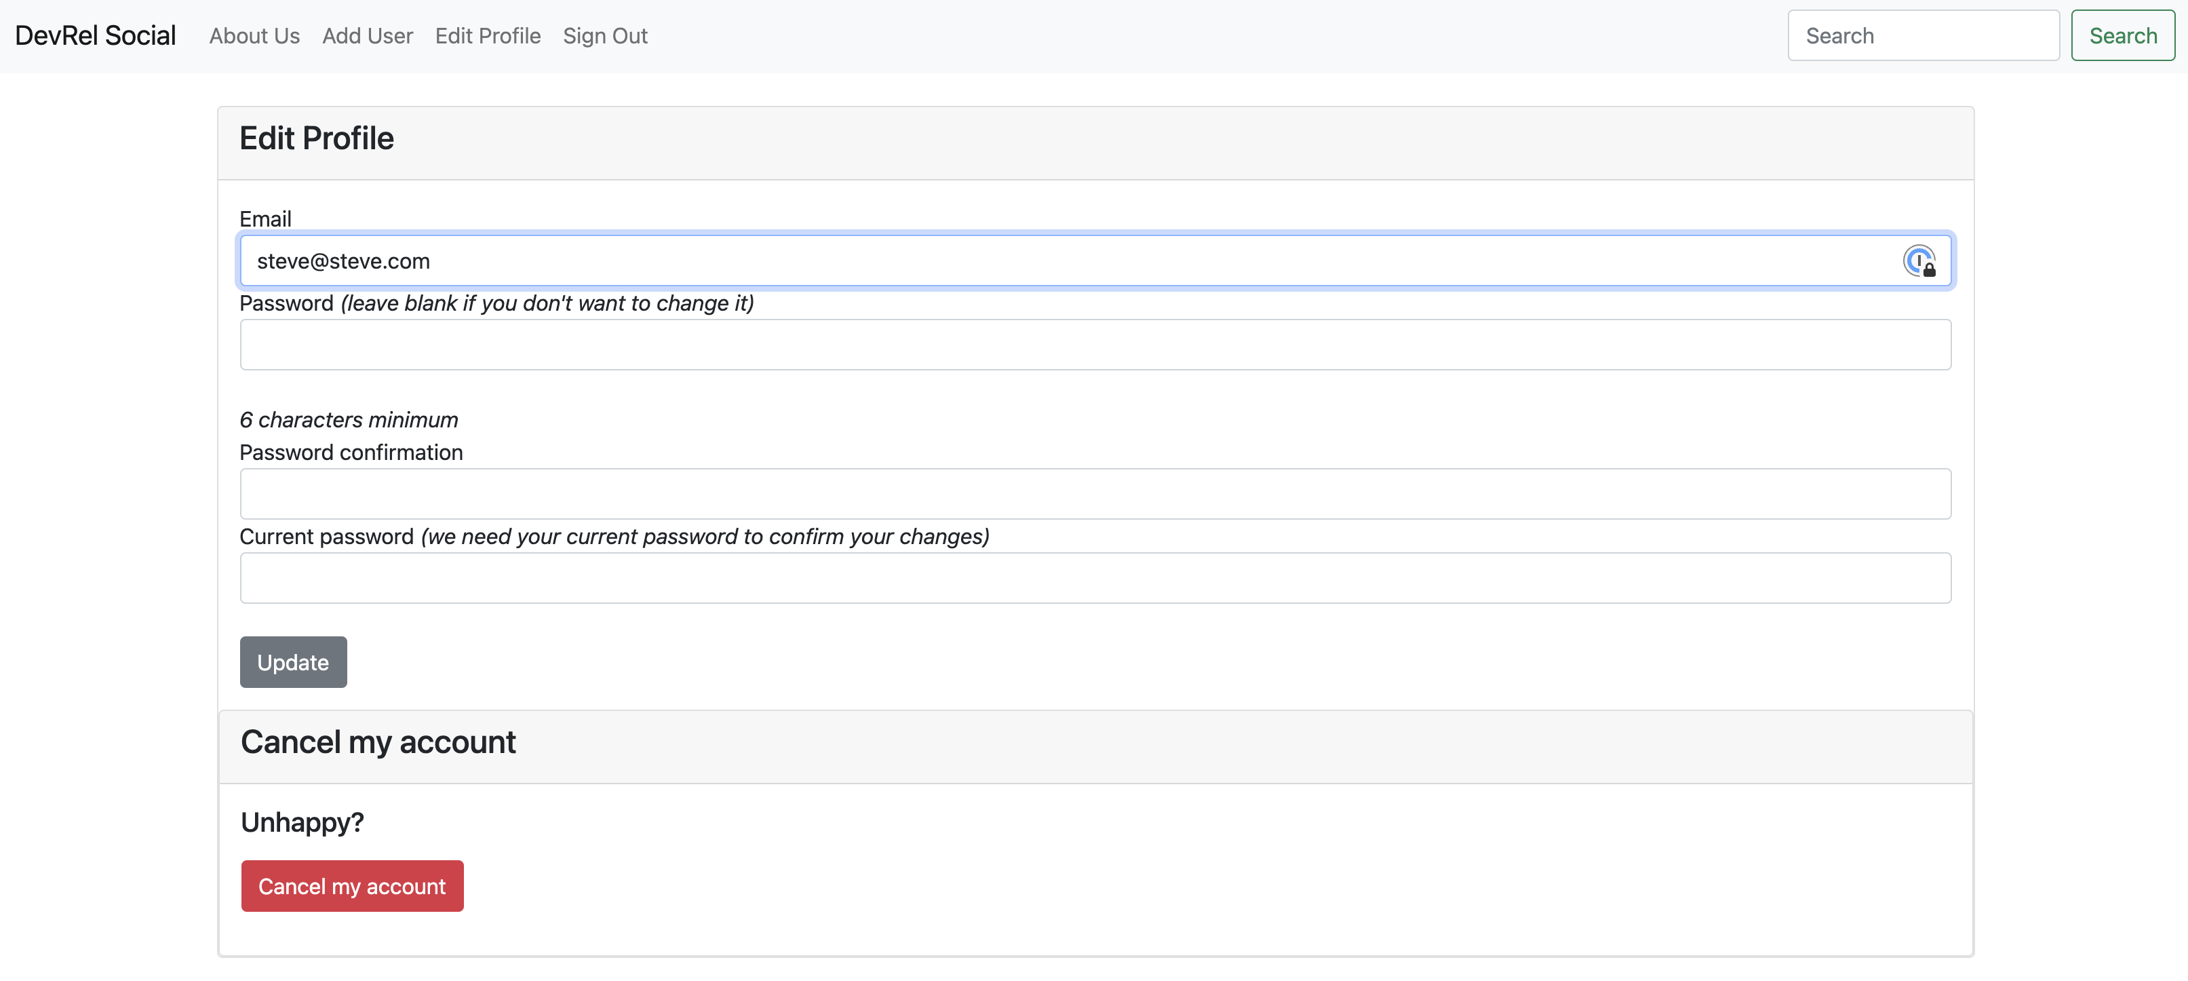Click the Cancel my account section heading
Image resolution: width=2188 pixels, height=981 pixels.
pyautogui.click(x=378, y=742)
